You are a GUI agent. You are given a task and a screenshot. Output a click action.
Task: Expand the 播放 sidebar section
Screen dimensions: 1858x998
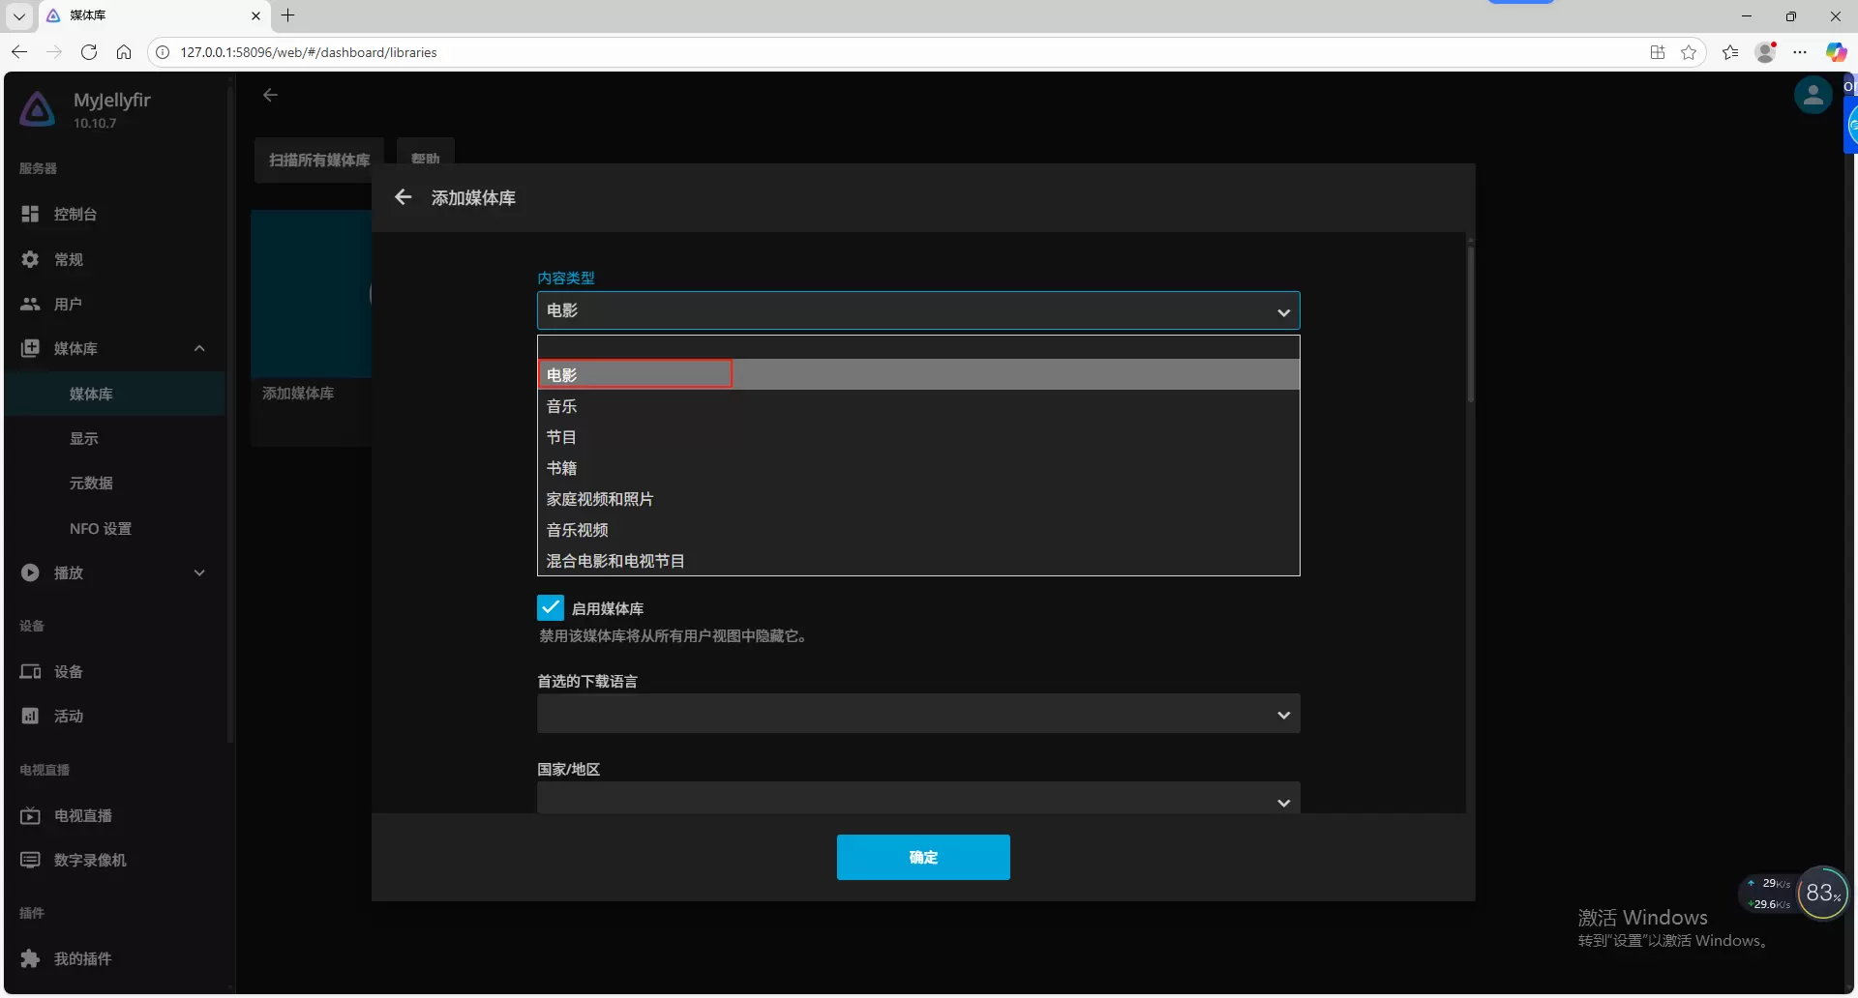[x=199, y=572]
